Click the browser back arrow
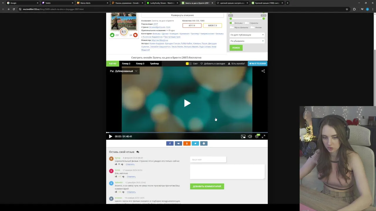This screenshot has height=211, width=376. [x=3, y=9]
